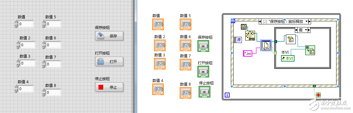Click the 数值 5 numeric input field
Image resolution: width=353 pixels, height=113 pixels.
[x=53, y=24]
